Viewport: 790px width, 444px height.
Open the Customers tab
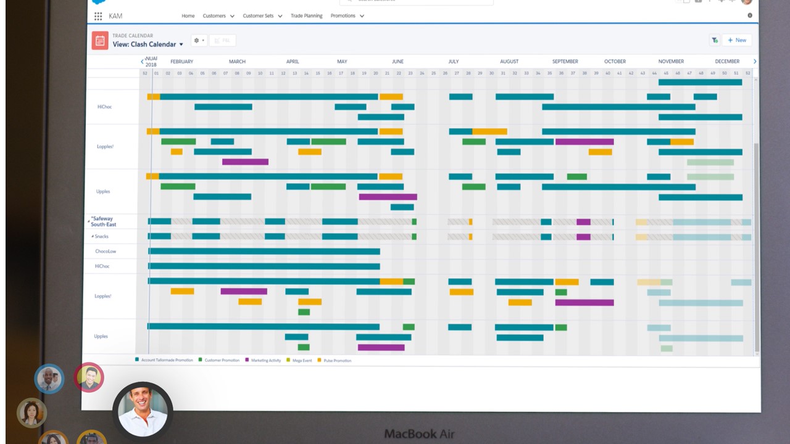click(214, 16)
